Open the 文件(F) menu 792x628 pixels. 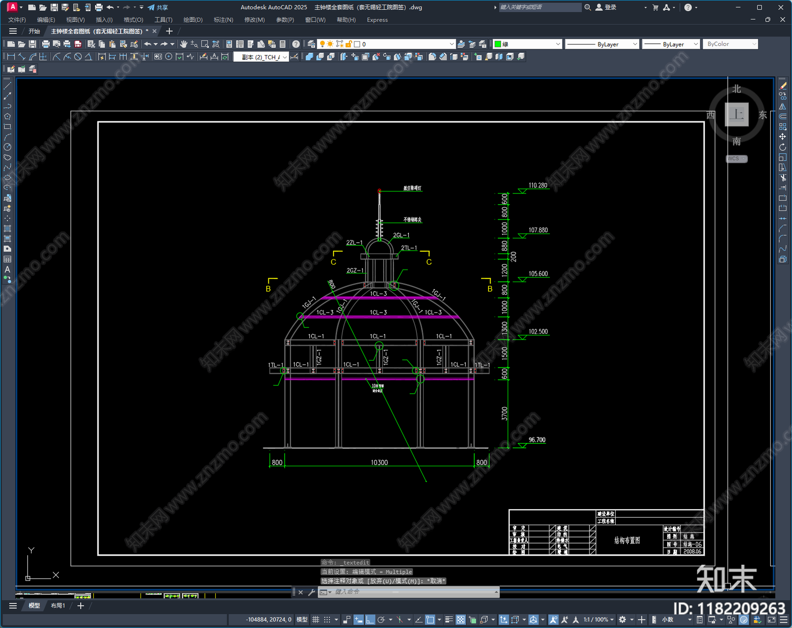17,20
